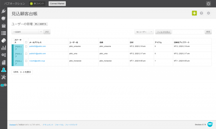216x129 pixels.
Task: Click the 決定 apply button
Action: click(47, 32)
